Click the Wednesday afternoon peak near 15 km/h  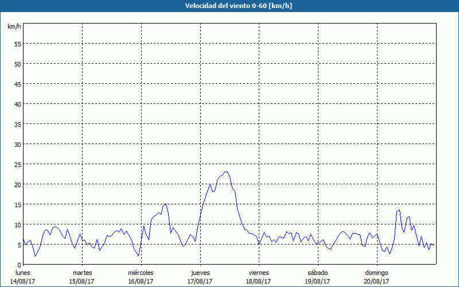tap(165, 204)
